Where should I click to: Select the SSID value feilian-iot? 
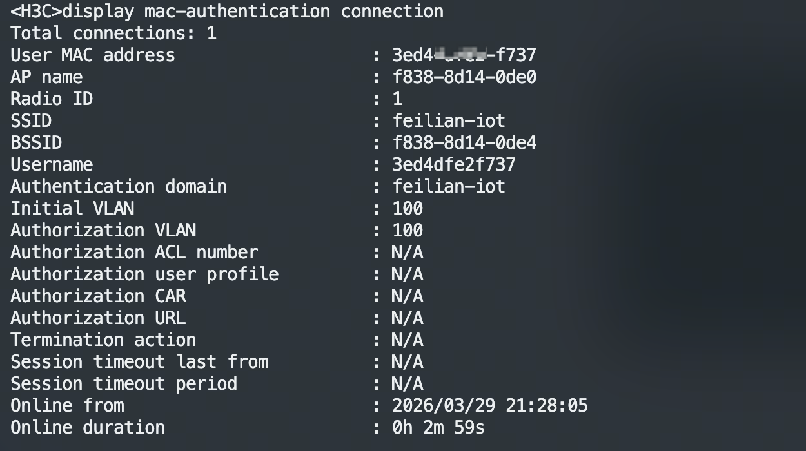click(x=449, y=120)
